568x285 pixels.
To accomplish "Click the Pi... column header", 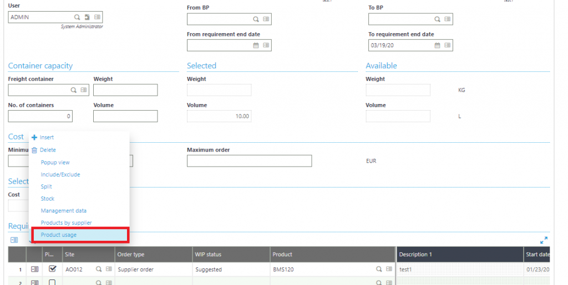I will (52, 255).
